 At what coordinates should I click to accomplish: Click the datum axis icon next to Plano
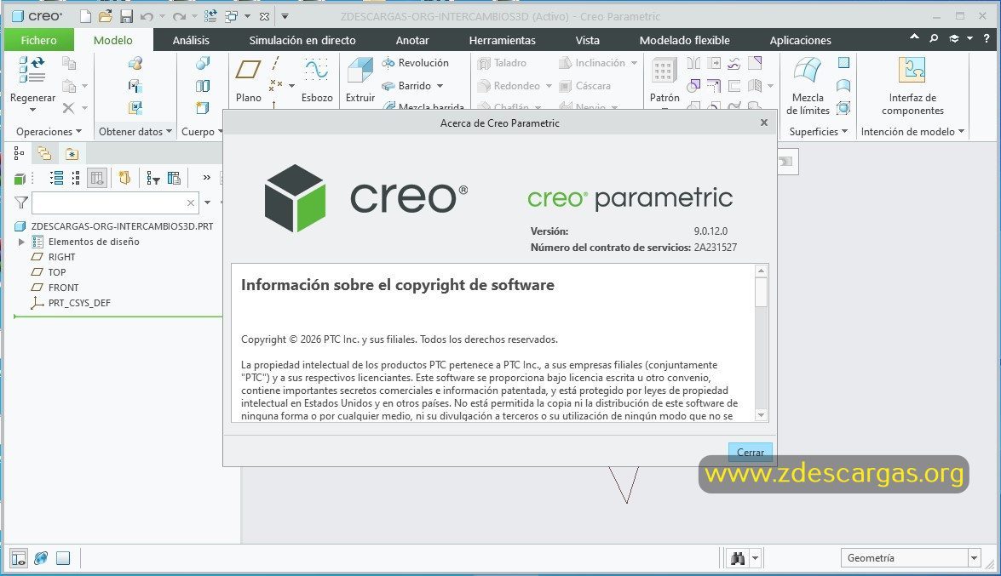point(275,63)
